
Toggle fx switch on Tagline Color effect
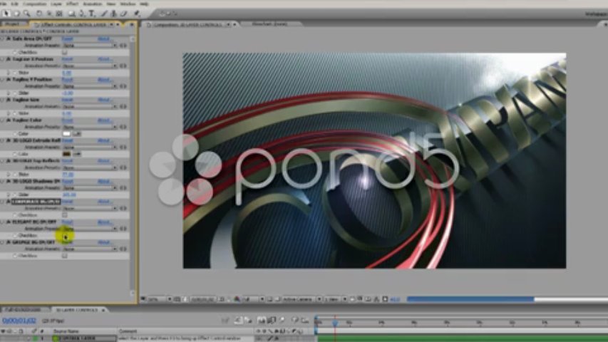pyautogui.click(x=9, y=120)
